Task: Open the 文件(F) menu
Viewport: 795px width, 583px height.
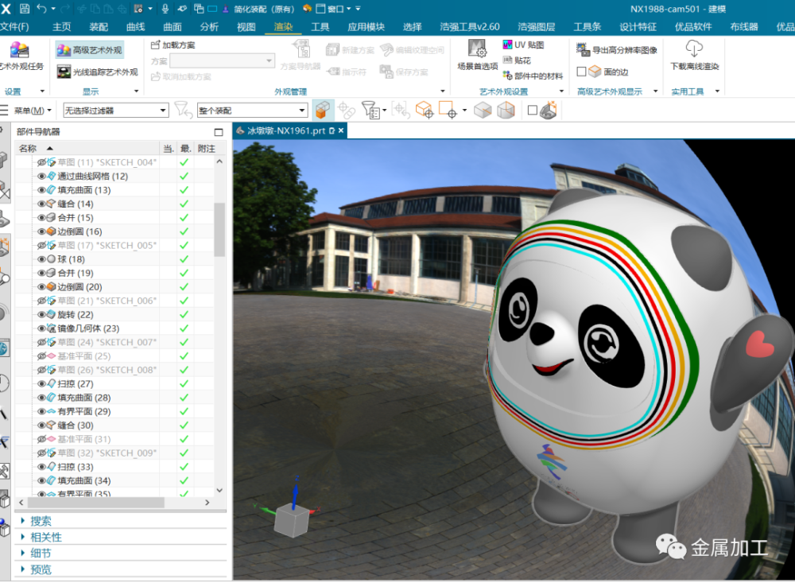Action: point(14,27)
